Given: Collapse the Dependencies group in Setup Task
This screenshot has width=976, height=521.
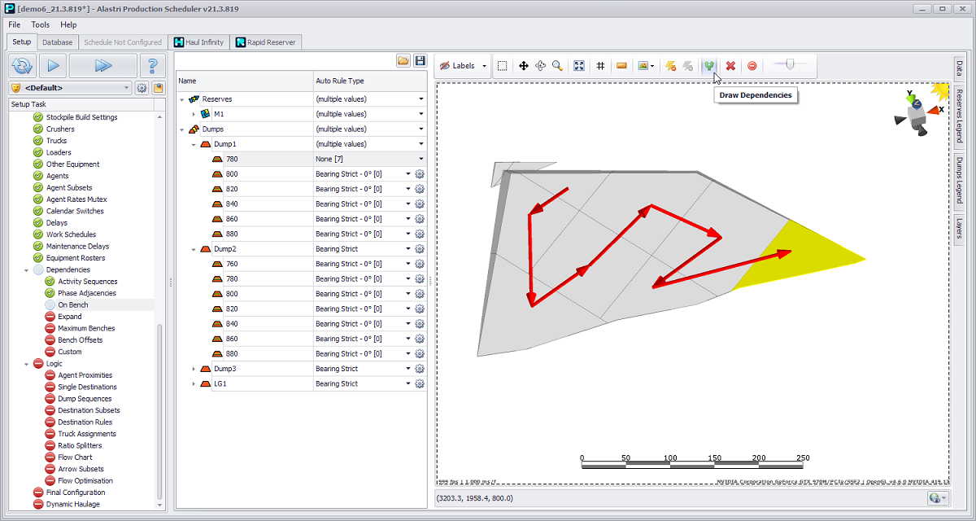Looking at the screenshot, I should click(x=27, y=269).
